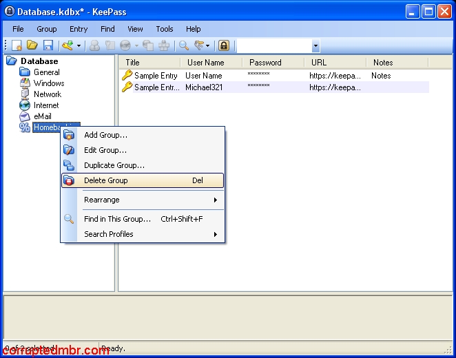The image size is (456, 358).
Task: Sort by the URL column header
Action: [335, 63]
